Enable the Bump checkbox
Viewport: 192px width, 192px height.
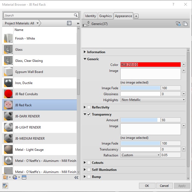click(x=89, y=177)
